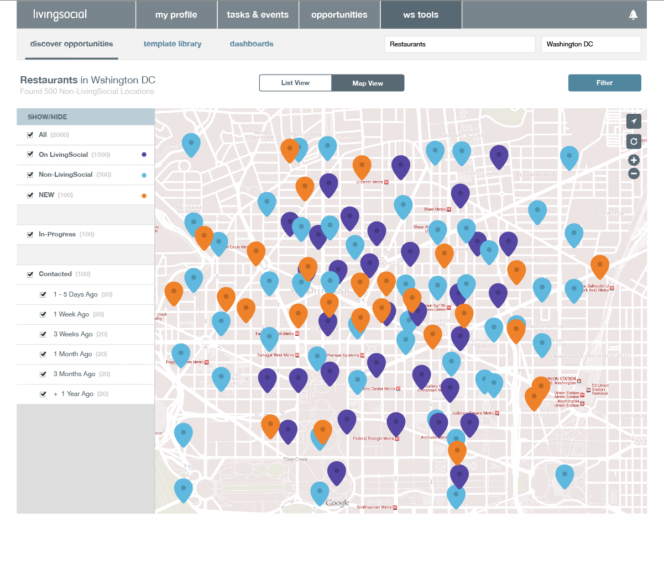
Task: Uncheck the 3 Weeks Ago checkbox
Action: 43,334
